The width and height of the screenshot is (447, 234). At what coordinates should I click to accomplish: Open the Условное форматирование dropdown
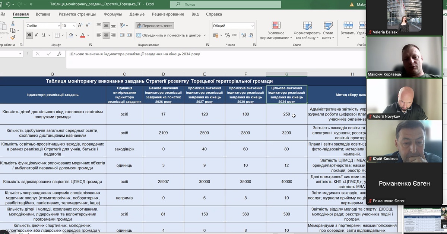[x=276, y=30]
